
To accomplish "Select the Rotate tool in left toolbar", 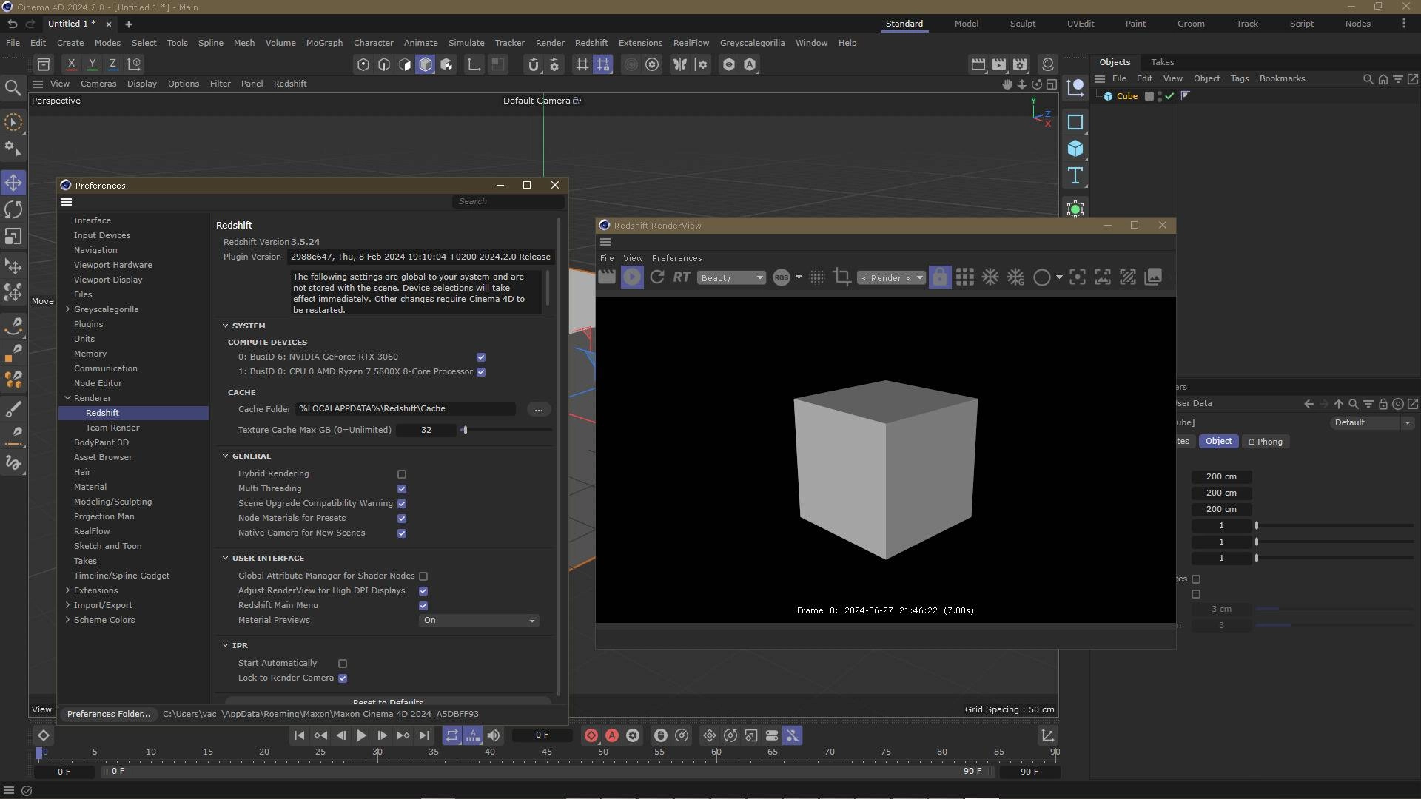I will click(13, 209).
